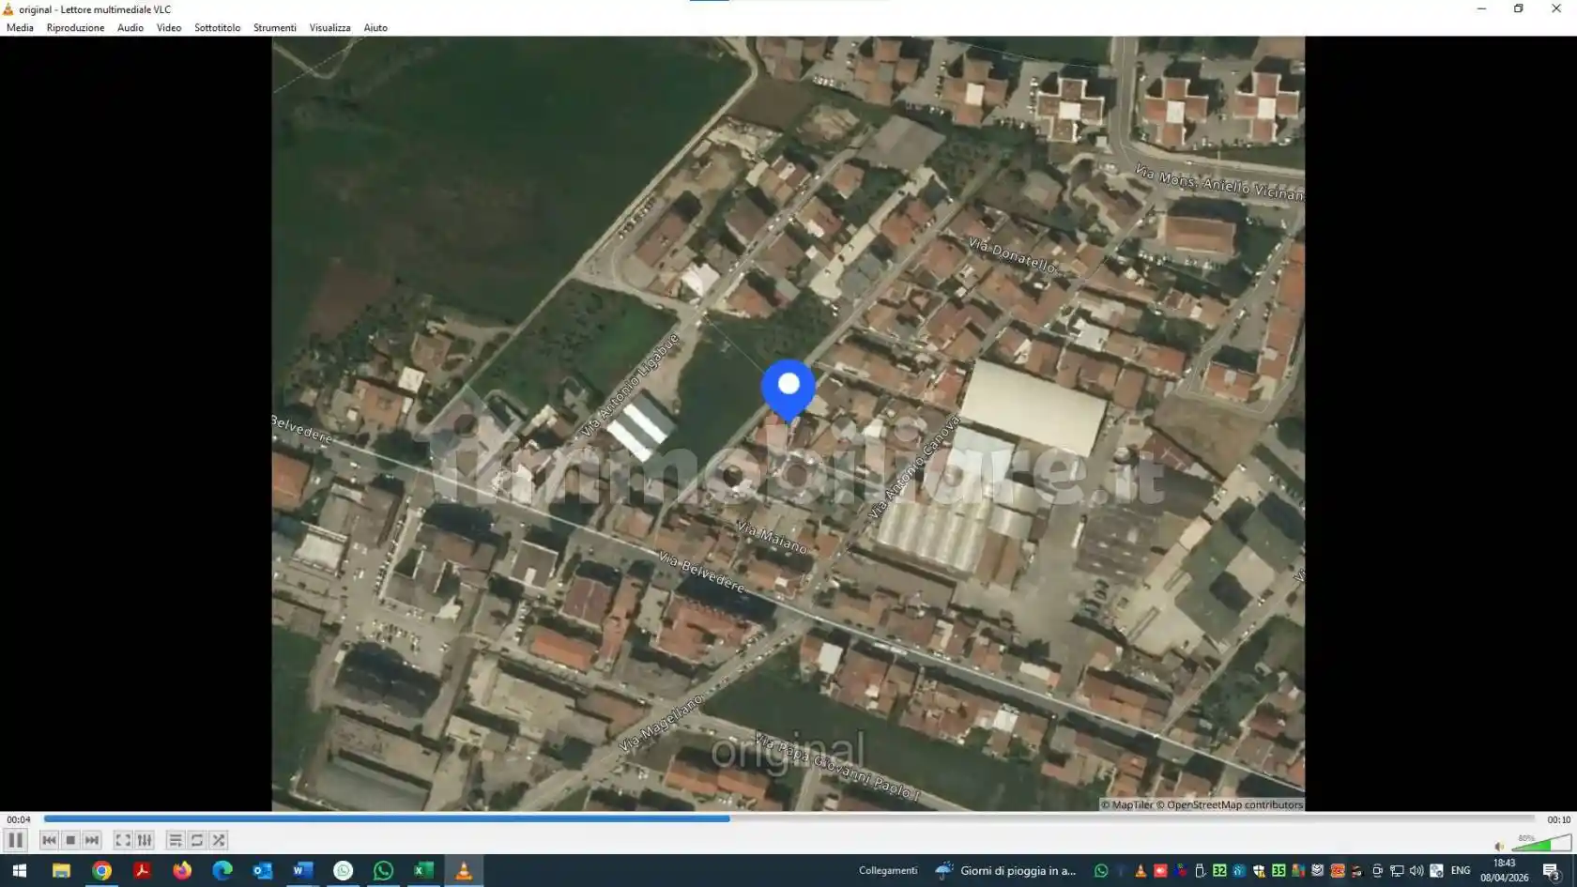The image size is (1577, 887).
Task: Enable loop playback
Action: click(196, 840)
